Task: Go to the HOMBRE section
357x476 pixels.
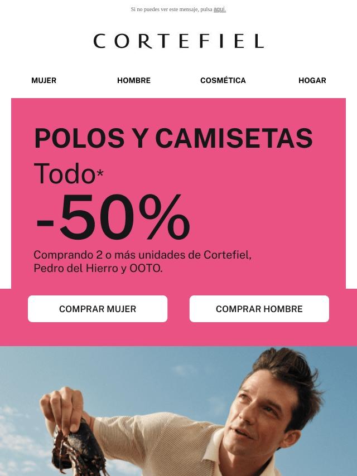Action: point(134,80)
